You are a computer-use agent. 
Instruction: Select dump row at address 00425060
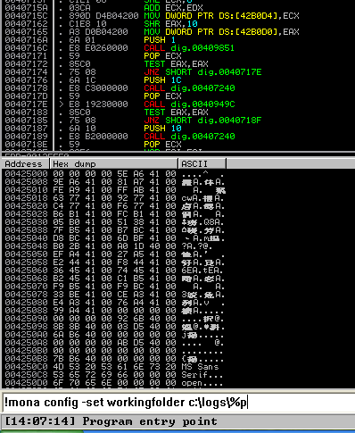click(114, 270)
